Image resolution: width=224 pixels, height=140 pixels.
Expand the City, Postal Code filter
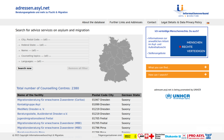click(x=53, y=40)
